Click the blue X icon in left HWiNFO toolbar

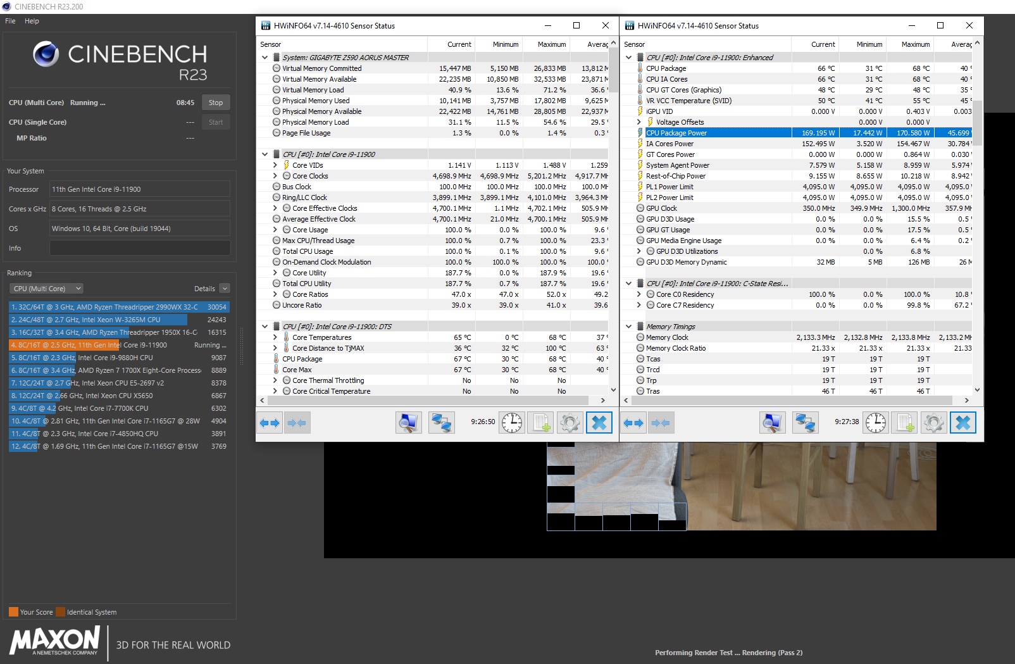599,422
